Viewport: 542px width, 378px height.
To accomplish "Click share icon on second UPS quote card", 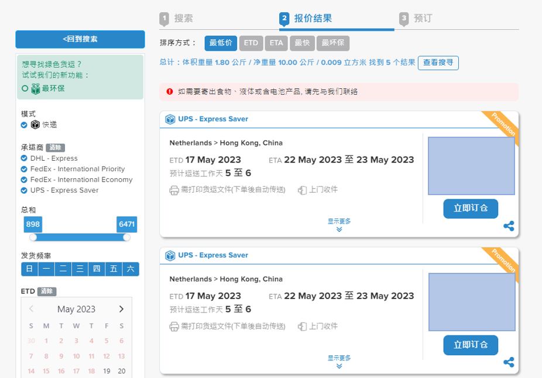I will (509, 362).
